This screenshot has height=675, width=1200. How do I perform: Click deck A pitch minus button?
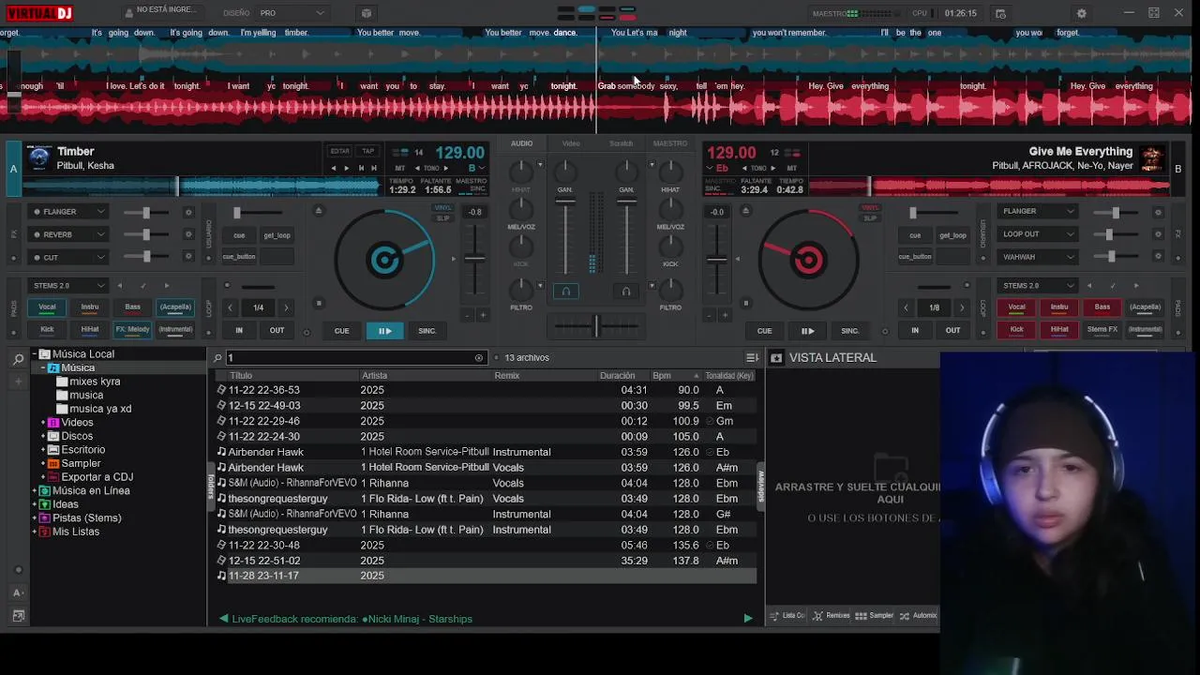[469, 315]
